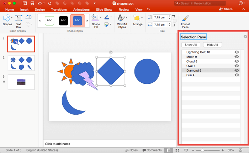Toggle visibility of Cloud 8
Image resolution: width=249 pixels, height=153 pixels.
237,61
